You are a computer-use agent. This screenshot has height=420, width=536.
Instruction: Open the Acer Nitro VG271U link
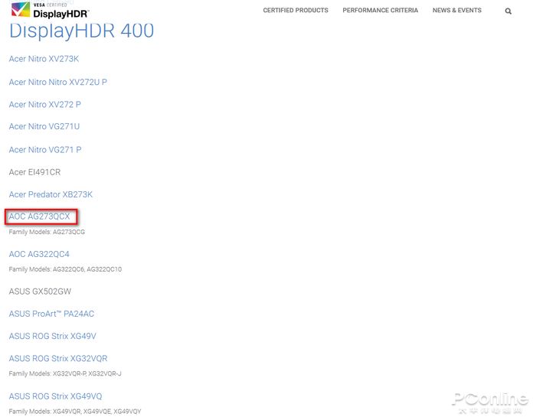point(44,126)
